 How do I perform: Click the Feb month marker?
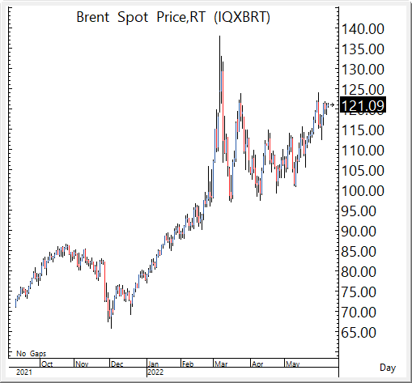tap(188, 364)
